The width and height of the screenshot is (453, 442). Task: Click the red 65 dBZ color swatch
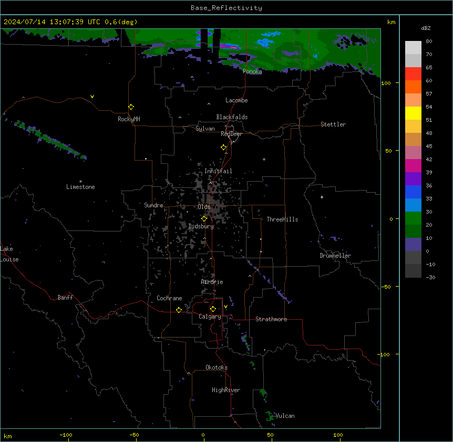(x=413, y=73)
